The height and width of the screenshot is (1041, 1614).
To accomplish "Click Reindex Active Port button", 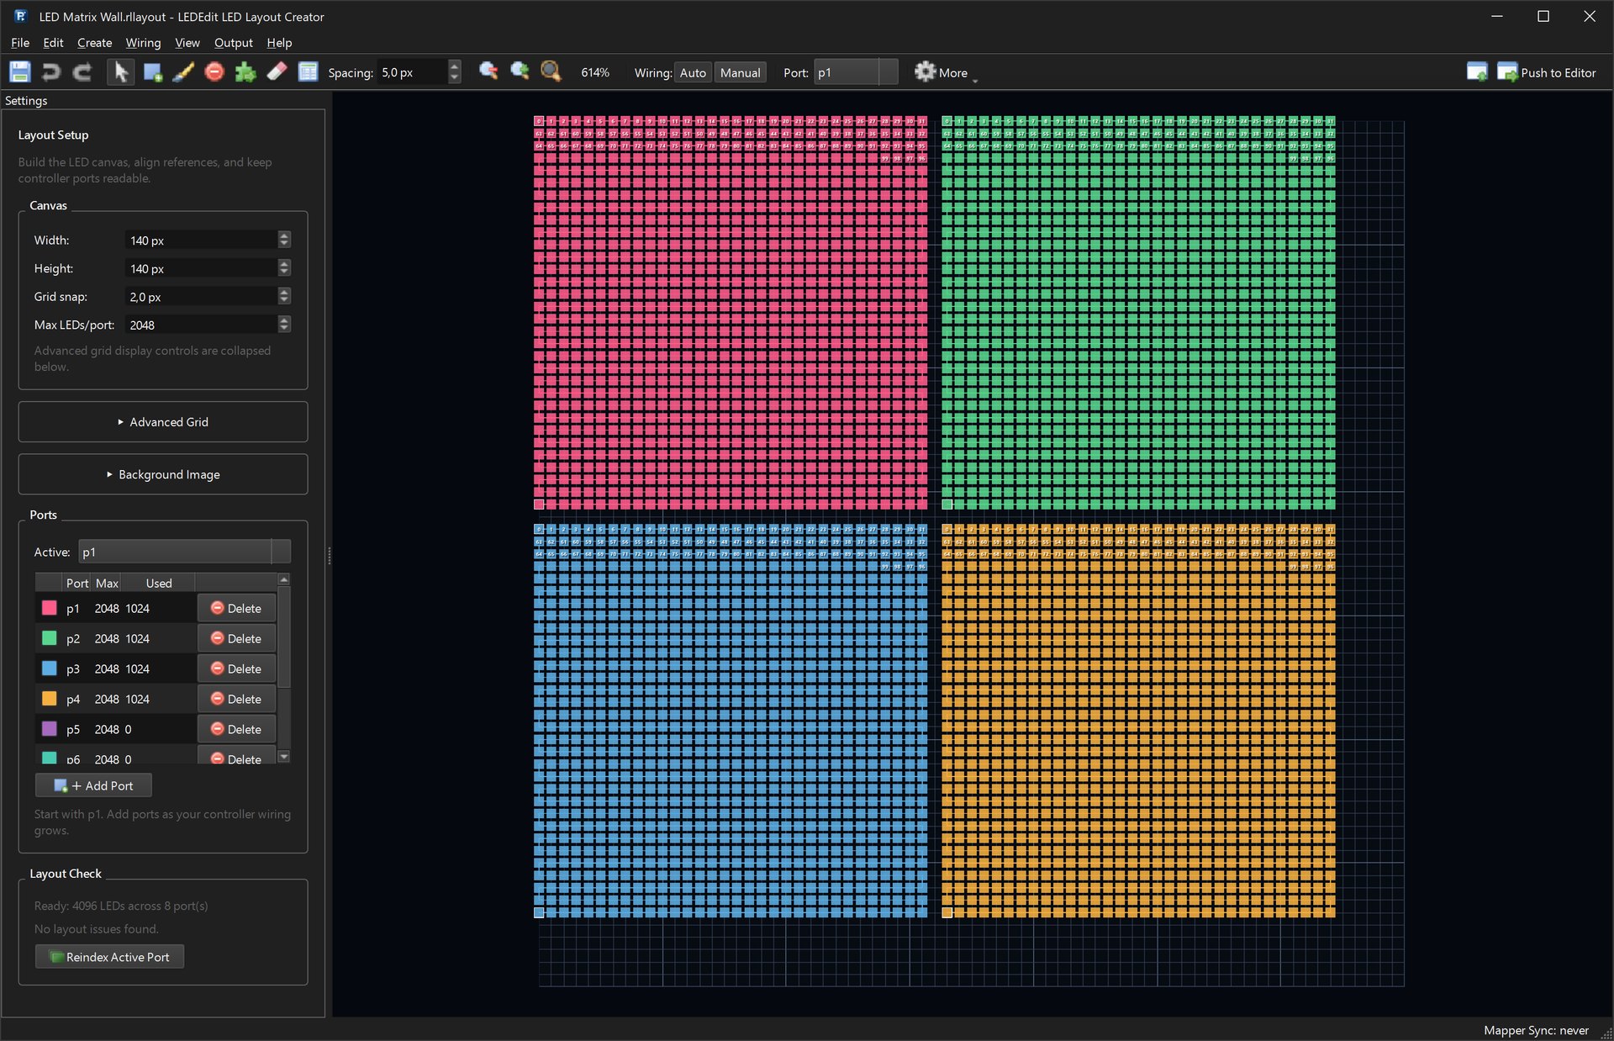I will 109,957.
